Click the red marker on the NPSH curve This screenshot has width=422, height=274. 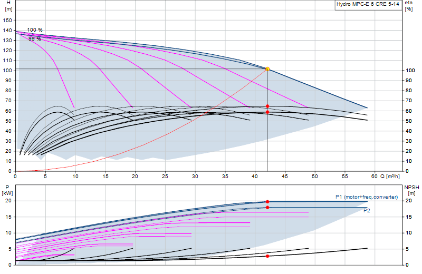[x=267, y=256]
